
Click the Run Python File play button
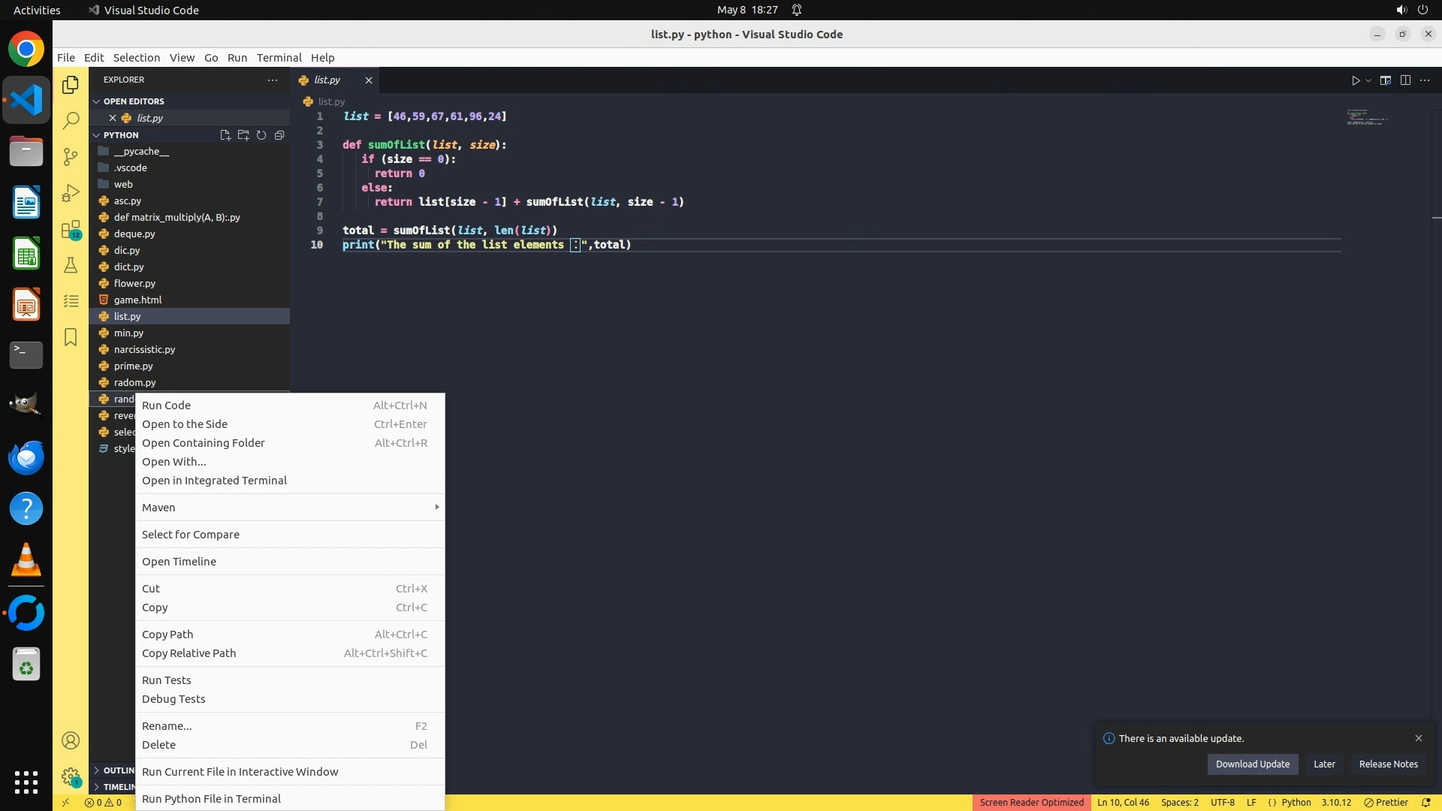click(x=1356, y=80)
